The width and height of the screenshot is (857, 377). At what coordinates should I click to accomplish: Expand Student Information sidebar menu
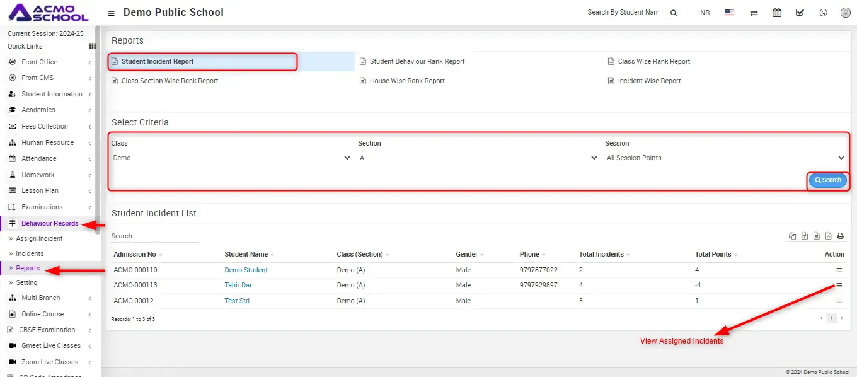52,94
